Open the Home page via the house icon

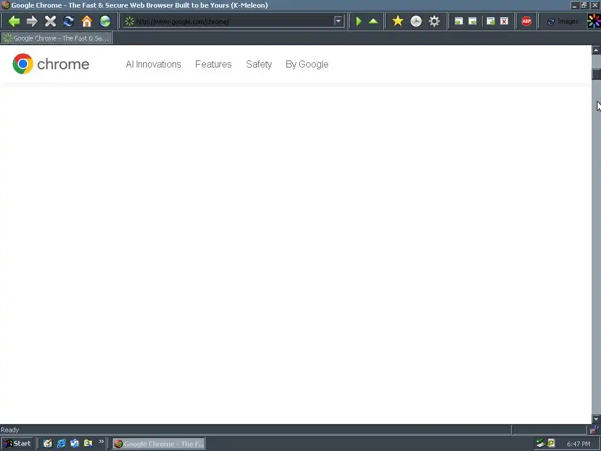pyautogui.click(x=87, y=21)
